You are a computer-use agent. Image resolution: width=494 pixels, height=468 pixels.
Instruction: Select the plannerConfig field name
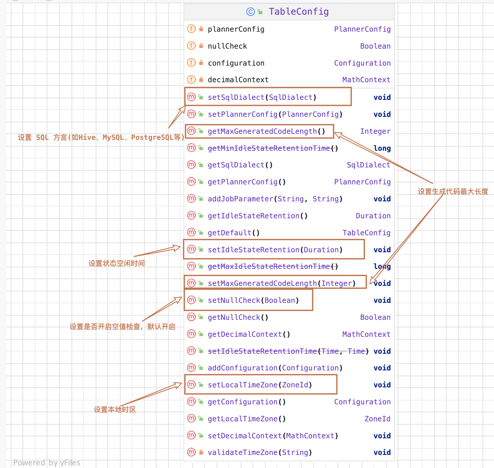pyautogui.click(x=236, y=29)
